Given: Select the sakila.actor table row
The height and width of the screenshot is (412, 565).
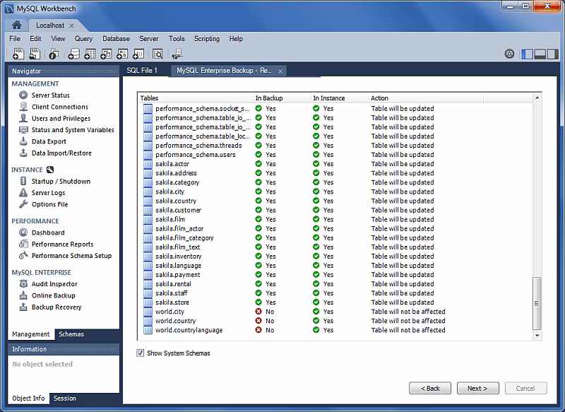Looking at the screenshot, I should 335,164.
